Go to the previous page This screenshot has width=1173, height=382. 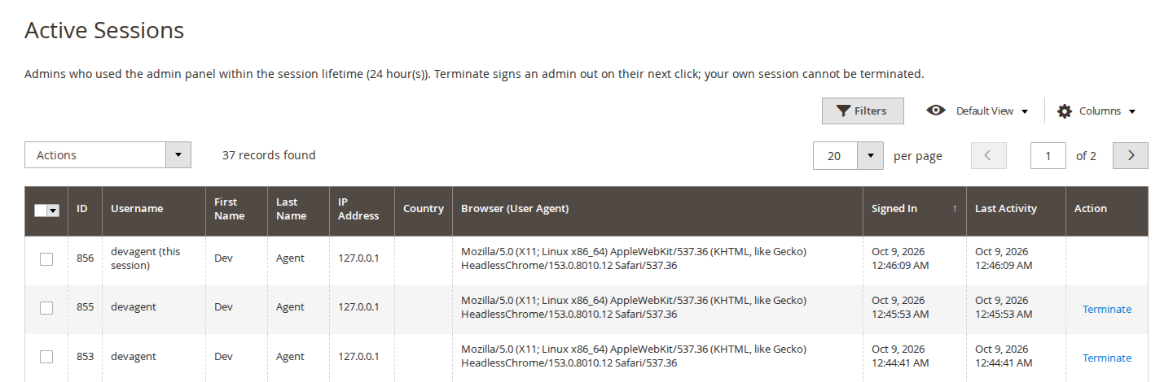tap(988, 156)
